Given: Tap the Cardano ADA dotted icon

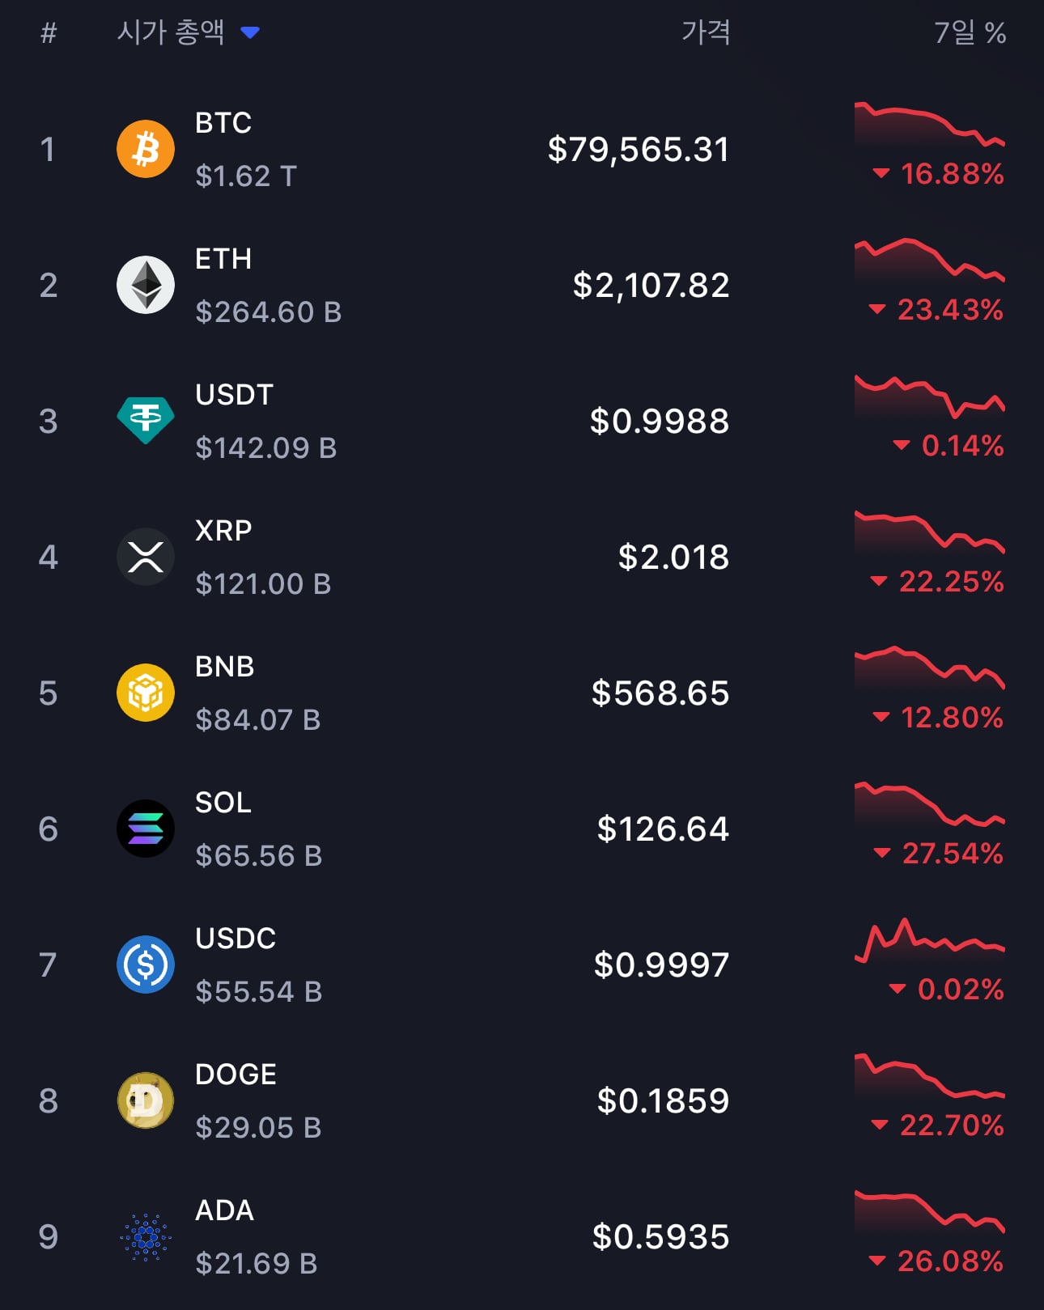Looking at the screenshot, I should pos(146,1236).
